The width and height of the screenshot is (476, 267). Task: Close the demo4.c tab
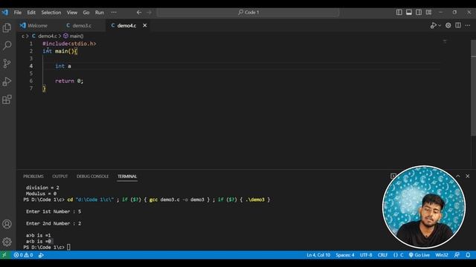[145, 25]
